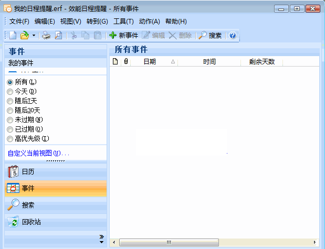Click the blue help question mark icon

point(233,36)
